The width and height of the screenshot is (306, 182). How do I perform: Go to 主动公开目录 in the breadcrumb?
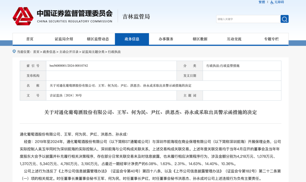[69, 52]
